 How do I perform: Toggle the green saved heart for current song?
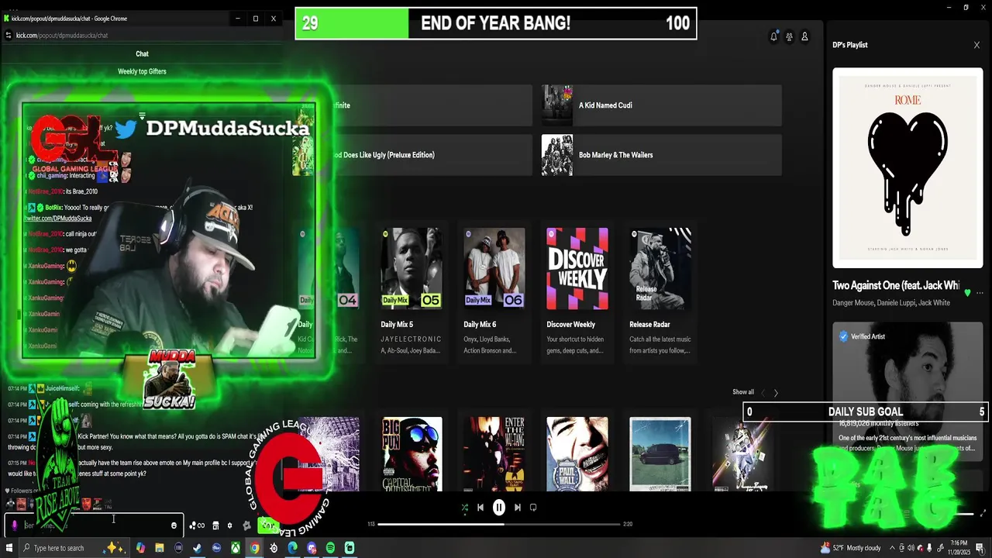click(967, 293)
